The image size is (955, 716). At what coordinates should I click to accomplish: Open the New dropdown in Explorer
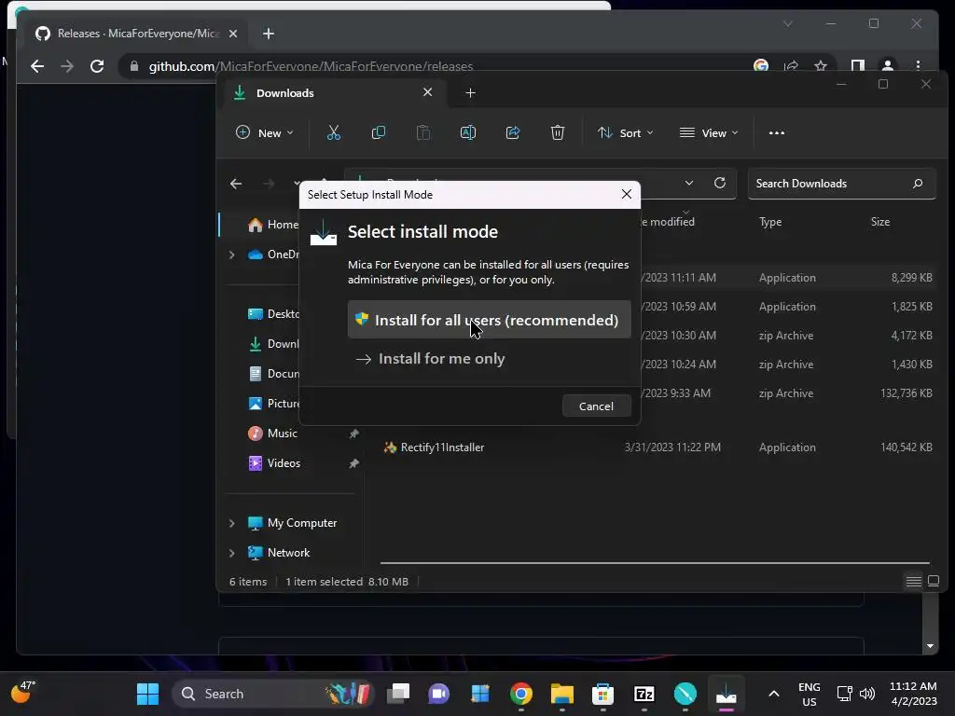[265, 132]
